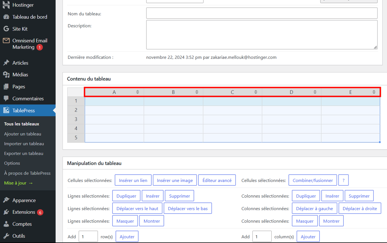Show selected rows with Lignes Montrer
The height and width of the screenshot is (243, 387).
[x=152, y=221]
